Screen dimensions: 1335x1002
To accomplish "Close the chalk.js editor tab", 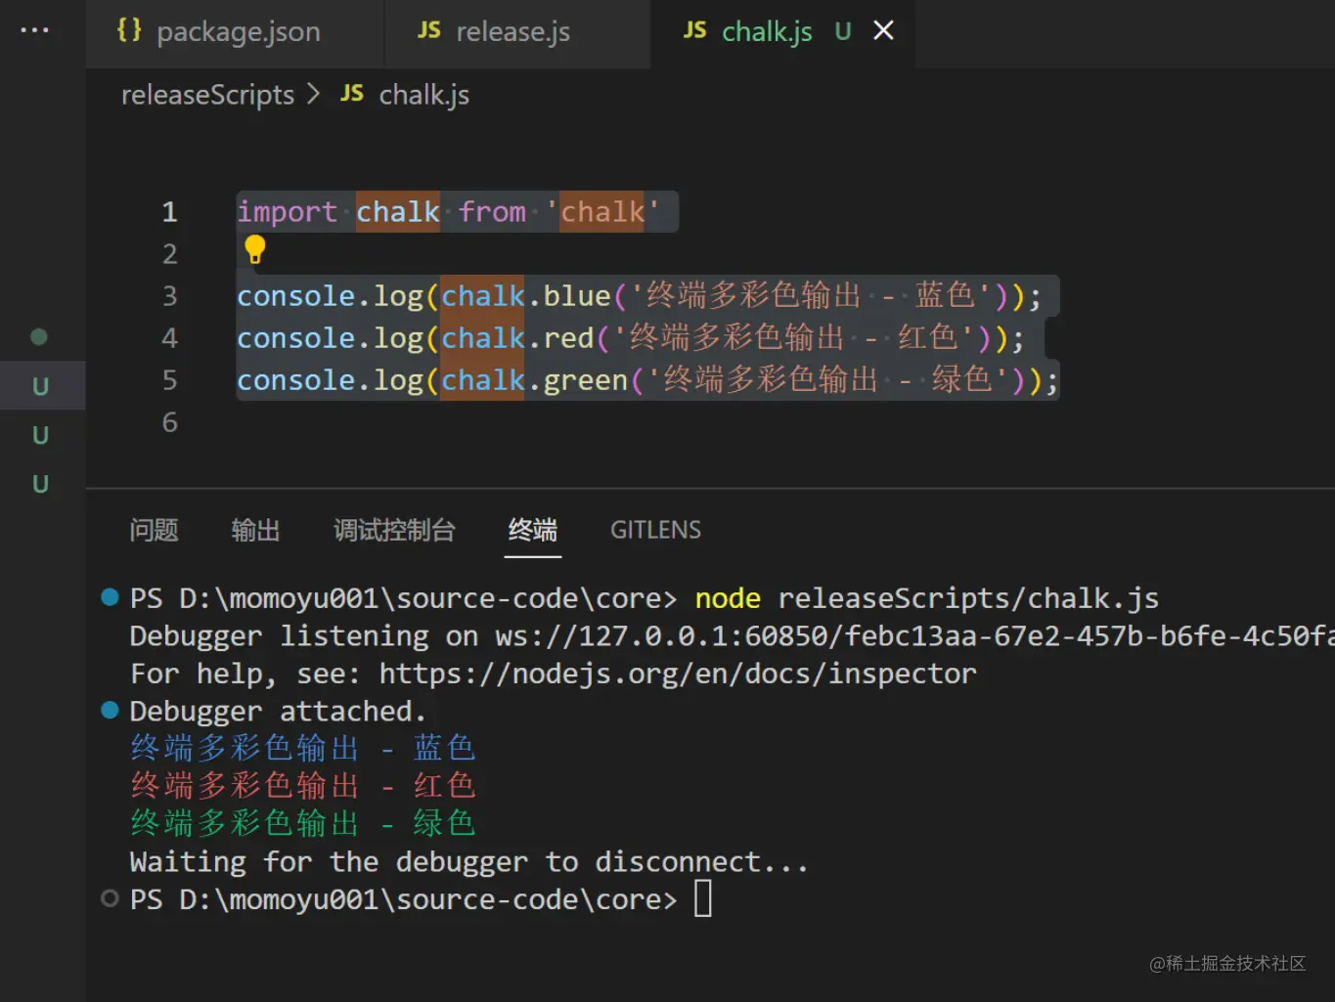I will coord(883,31).
